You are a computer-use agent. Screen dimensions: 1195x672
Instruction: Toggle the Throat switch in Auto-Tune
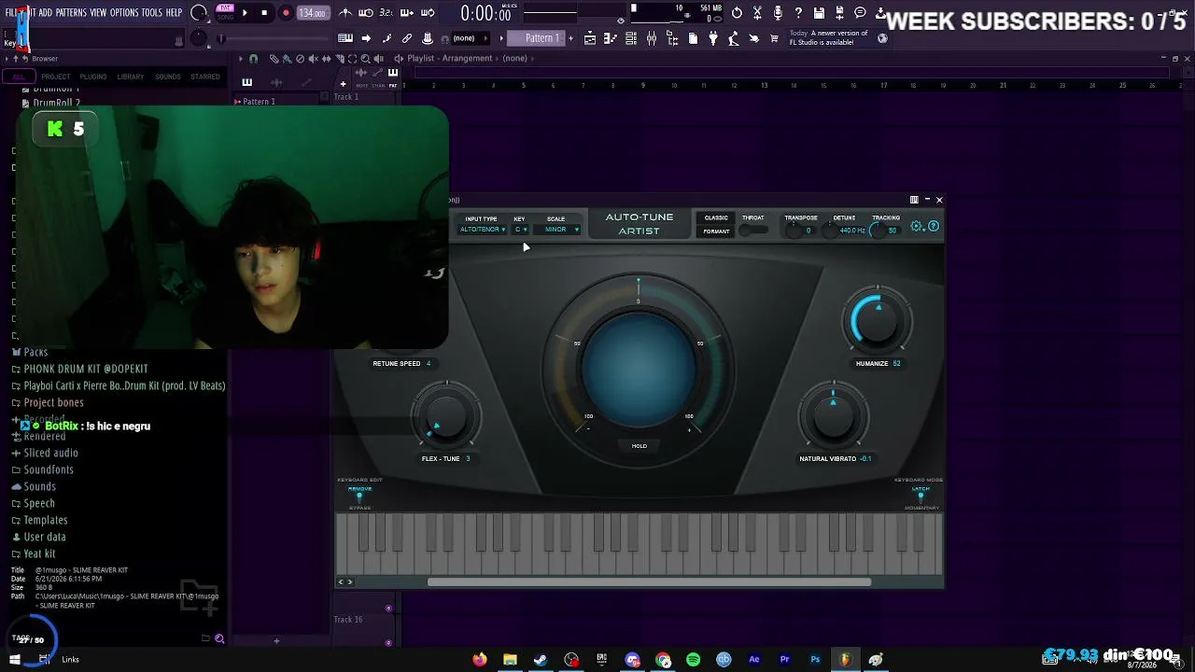[752, 230]
